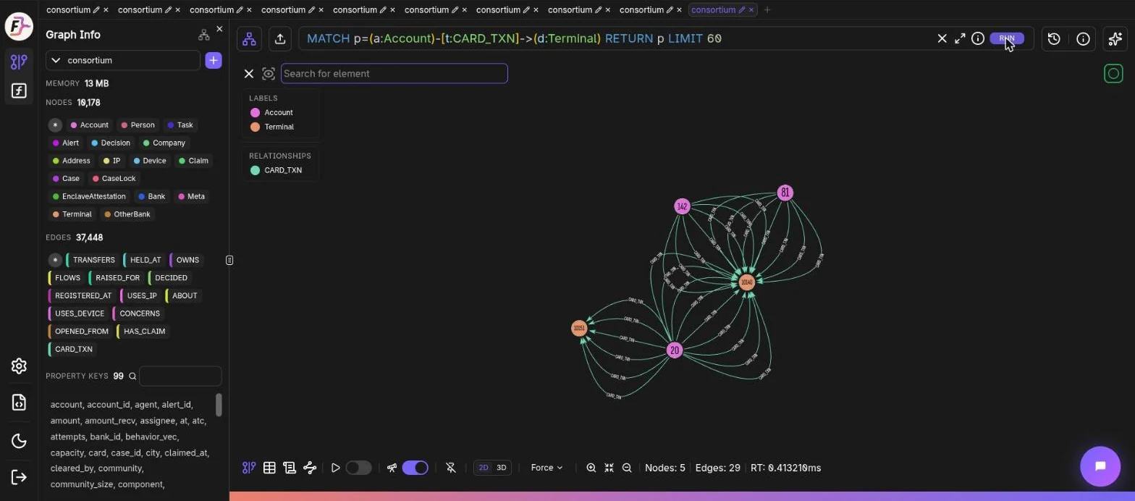Toggle the Task node label chip
The height and width of the screenshot is (501, 1135).
click(x=180, y=125)
